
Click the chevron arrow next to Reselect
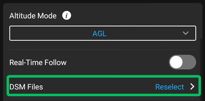(x=192, y=87)
